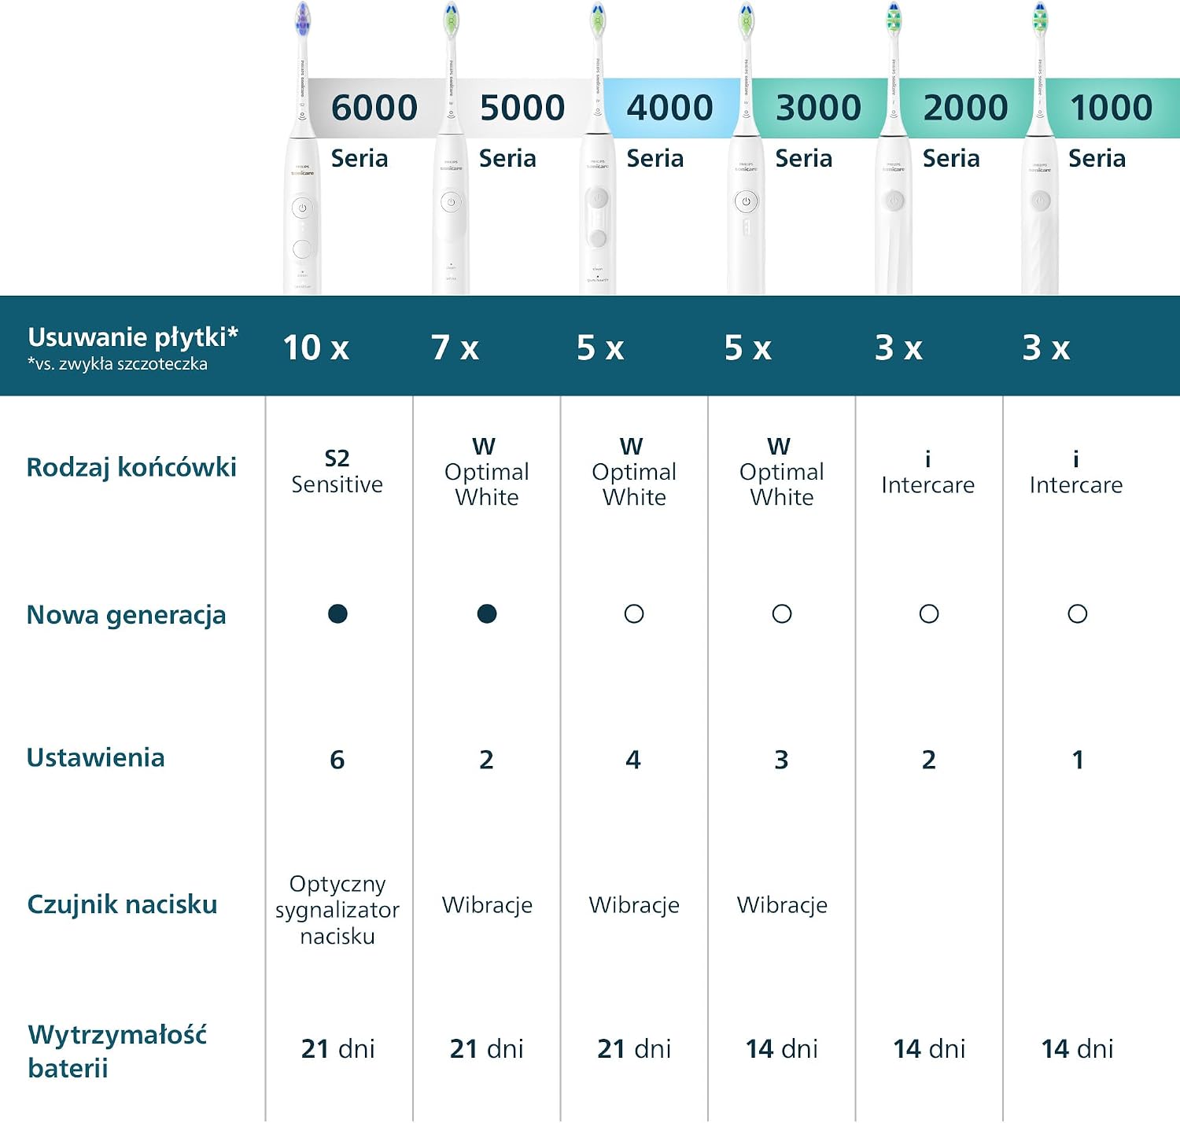The width and height of the screenshot is (1180, 1123).
Task: Choose the 1000 Seria toothbrush image
Action: [x=1040, y=148]
